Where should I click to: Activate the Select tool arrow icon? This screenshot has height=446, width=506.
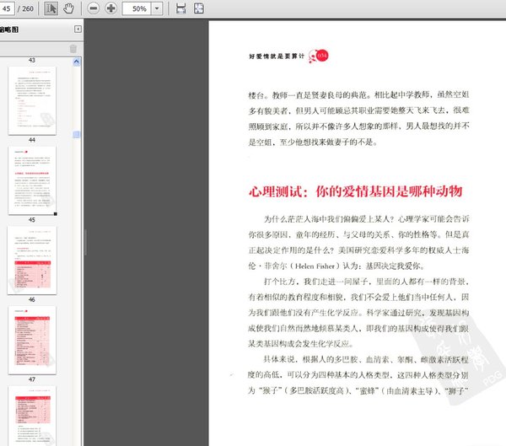pos(51,8)
